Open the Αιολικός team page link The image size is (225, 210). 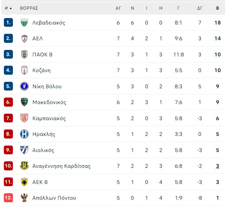pos(43,150)
